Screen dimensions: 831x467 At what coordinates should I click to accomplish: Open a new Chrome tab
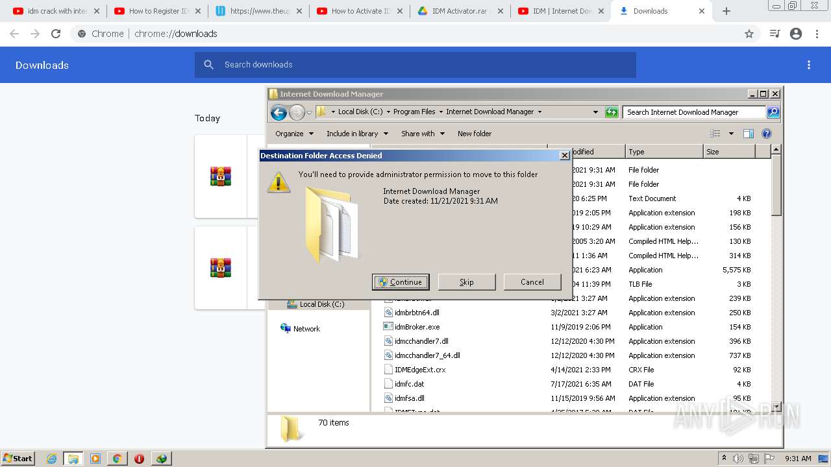[x=726, y=11]
